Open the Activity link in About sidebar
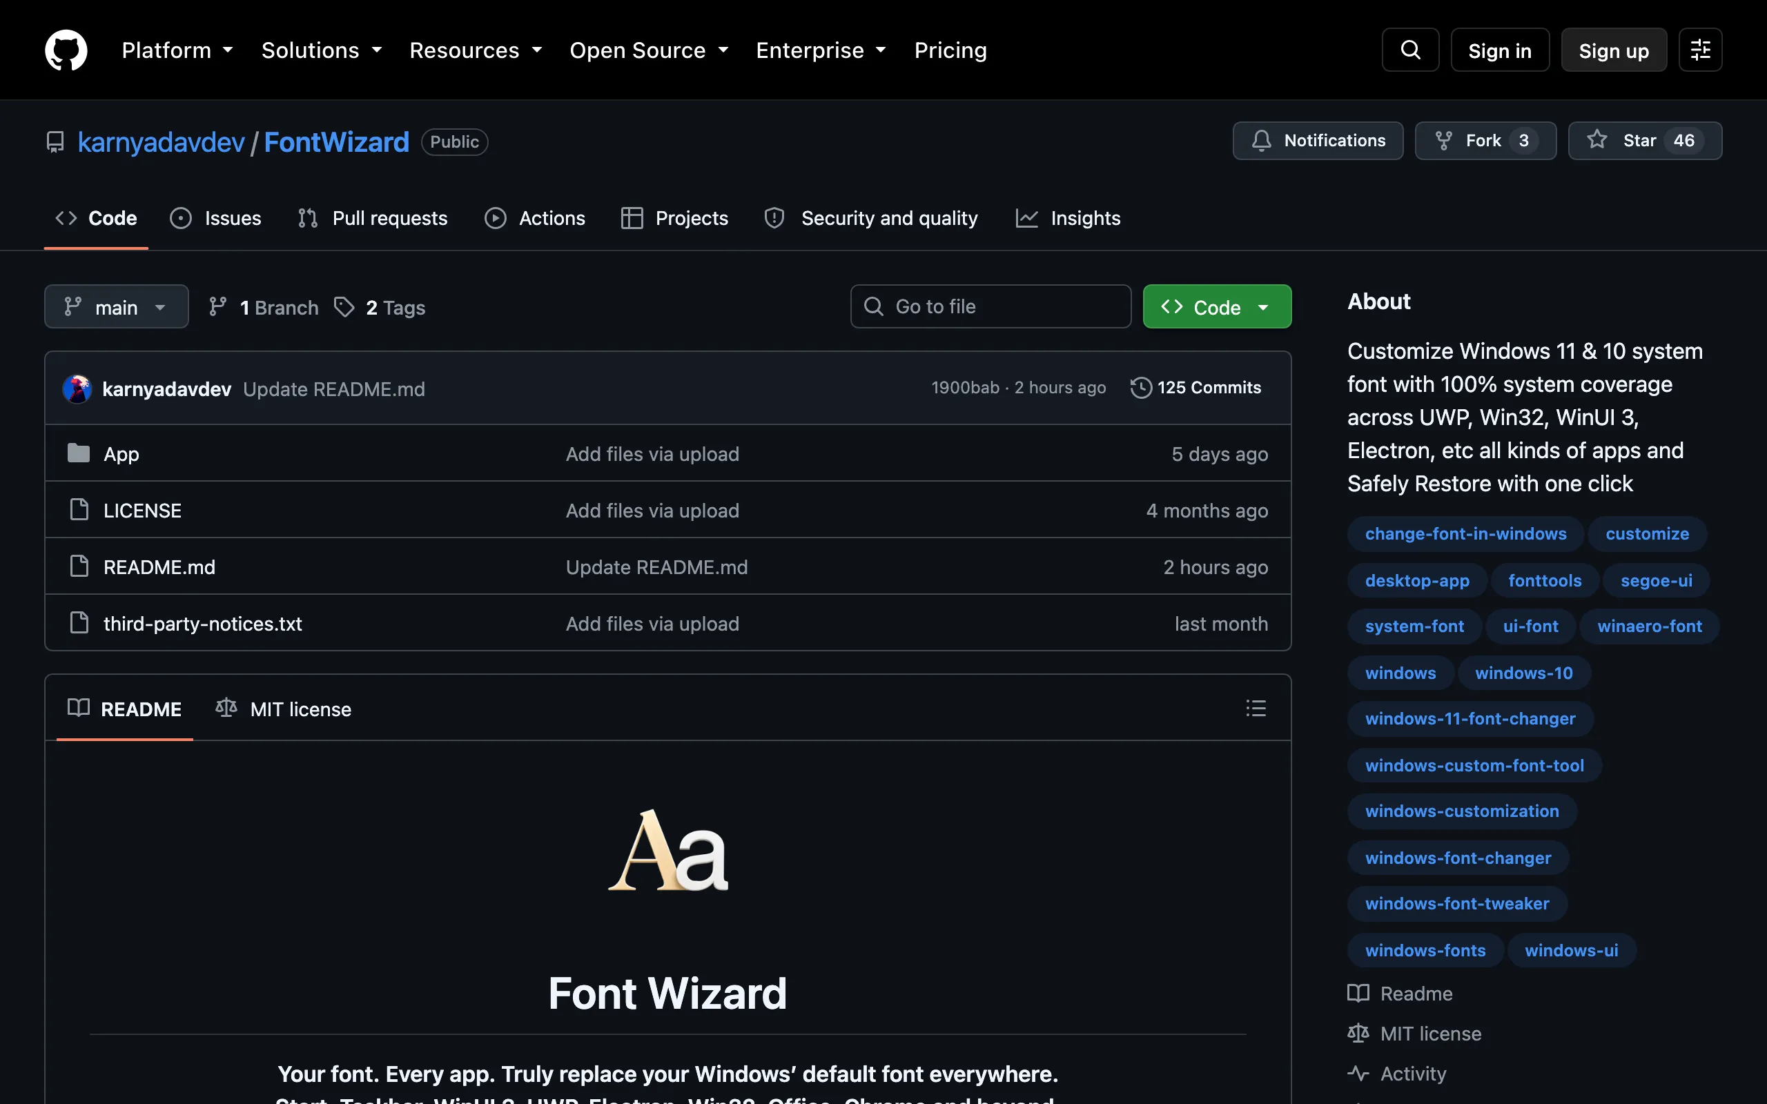 [x=1397, y=1074]
